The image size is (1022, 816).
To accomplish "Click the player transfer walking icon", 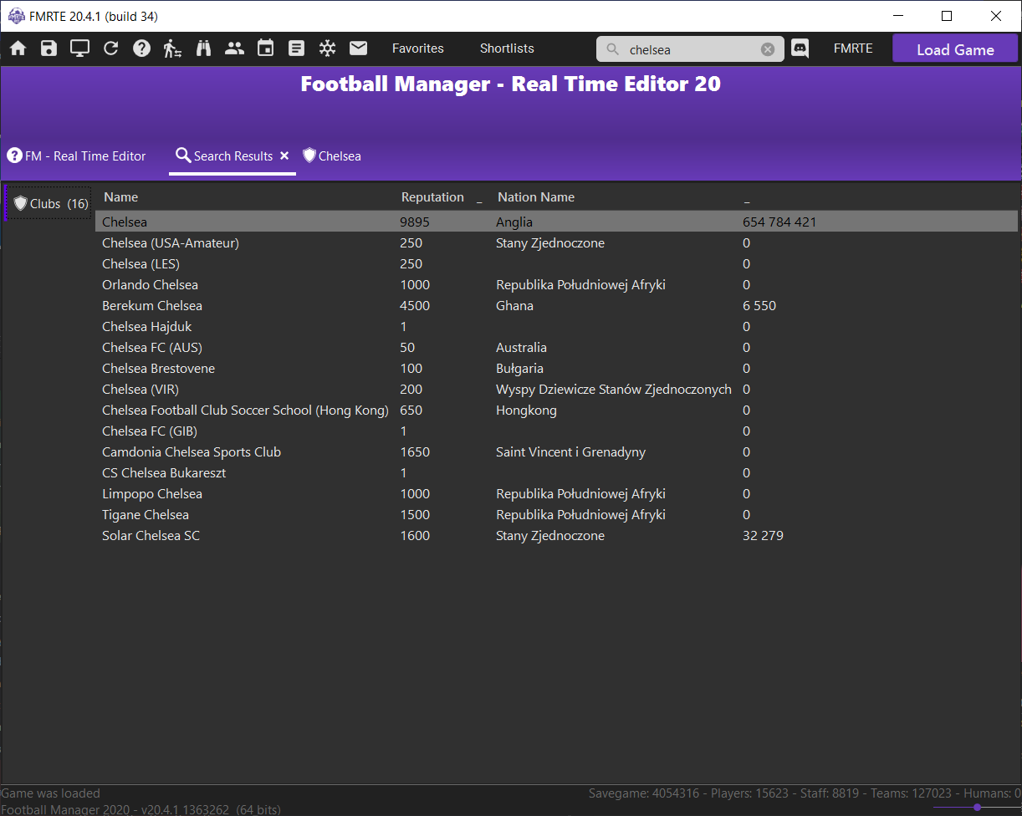I will (173, 48).
